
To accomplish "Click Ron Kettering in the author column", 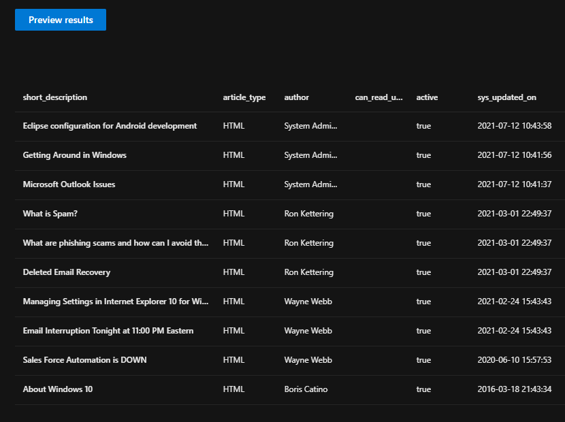I will pyautogui.click(x=308, y=214).
